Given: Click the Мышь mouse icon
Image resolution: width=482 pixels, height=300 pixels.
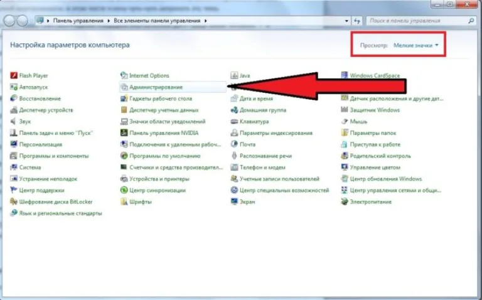Looking at the screenshot, I should pos(345,121).
